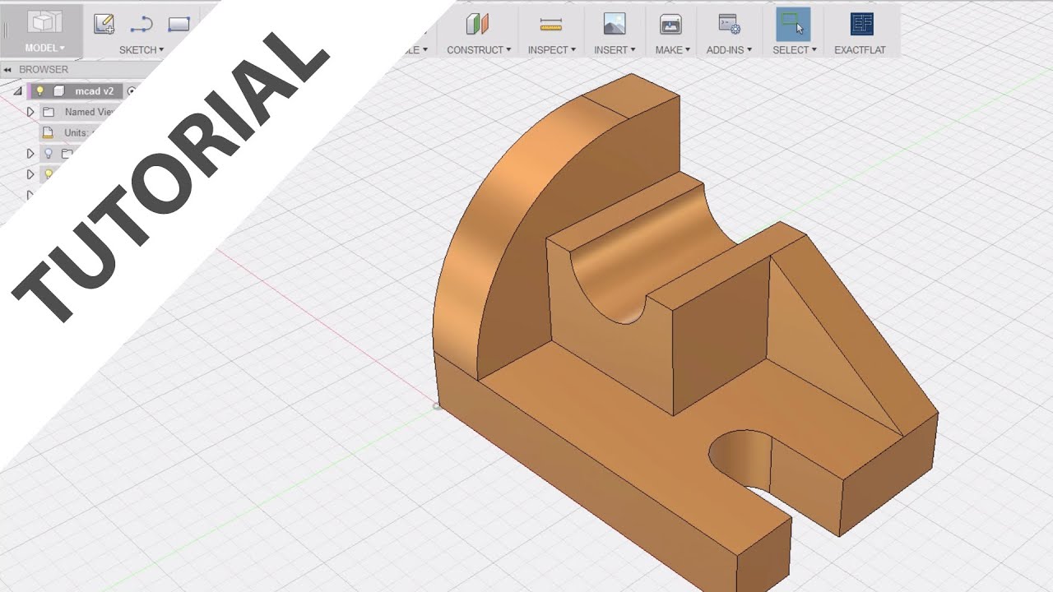Screen dimensions: 1053x592
Task: Click the Named Views folder icon
Action: tap(49, 112)
